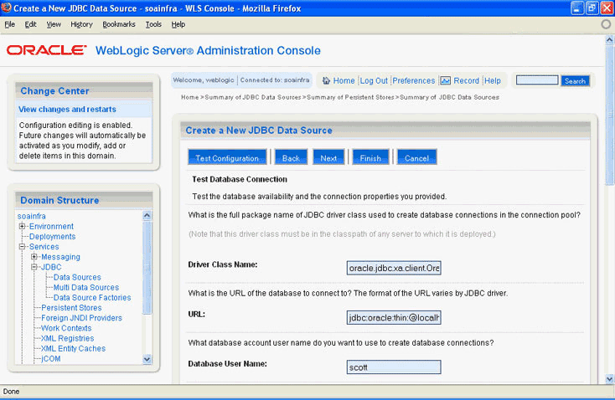Collapse the Services tree node

23,246
